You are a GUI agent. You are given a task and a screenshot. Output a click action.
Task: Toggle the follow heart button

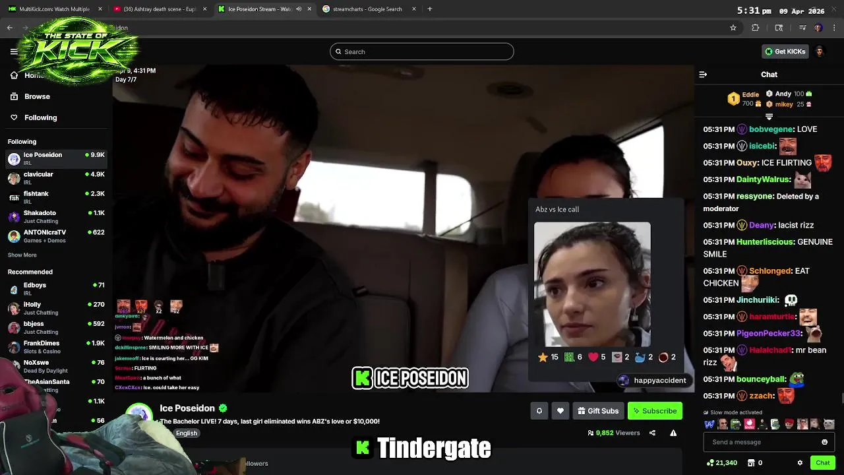[560, 411]
